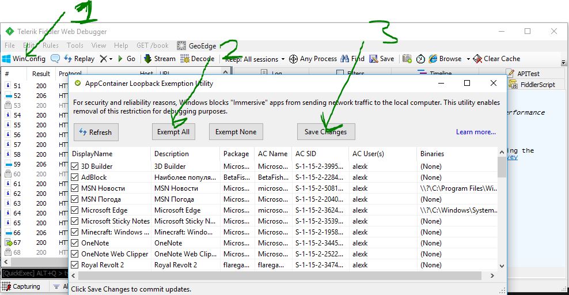The height and width of the screenshot is (295, 569).
Task: Click QuickExec command input box
Action: [35, 273]
